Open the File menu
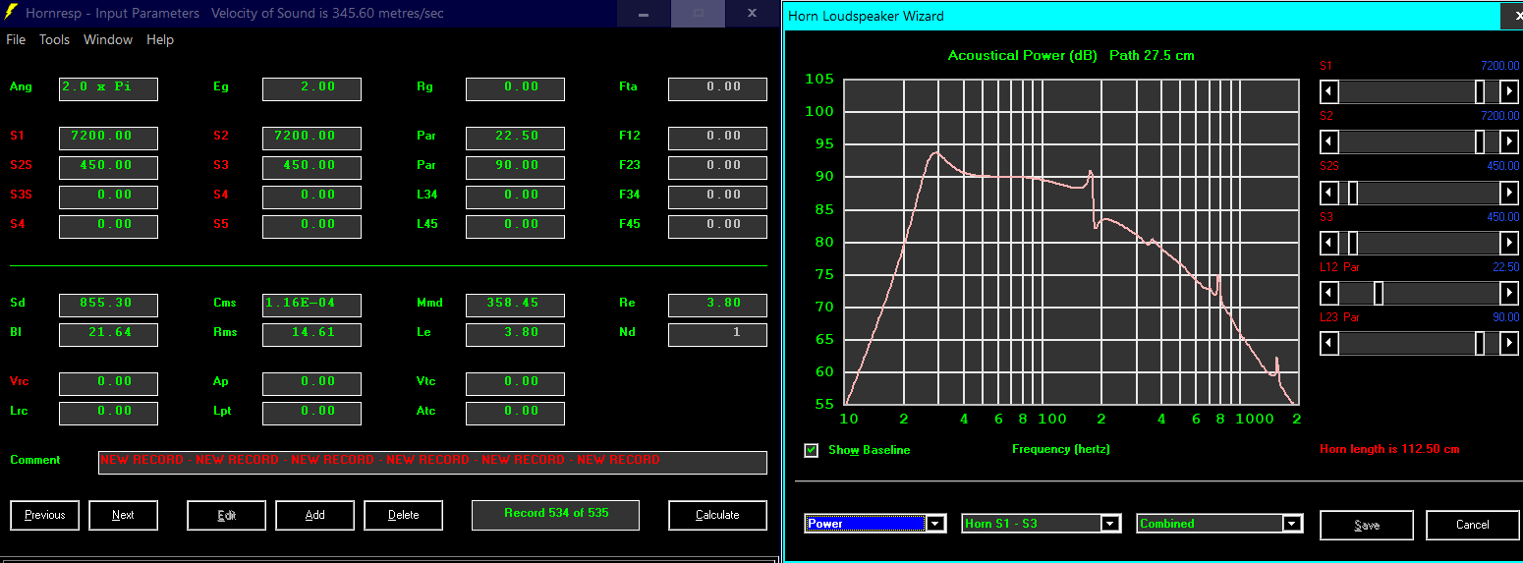1523x563 pixels. (x=16, y=40)
